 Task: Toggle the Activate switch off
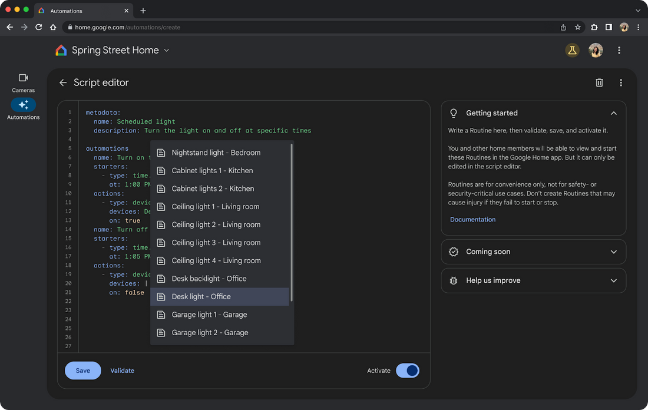[408, 371]
